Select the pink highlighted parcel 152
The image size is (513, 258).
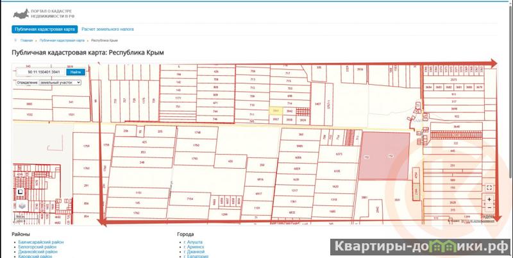(x=383, y=156)
